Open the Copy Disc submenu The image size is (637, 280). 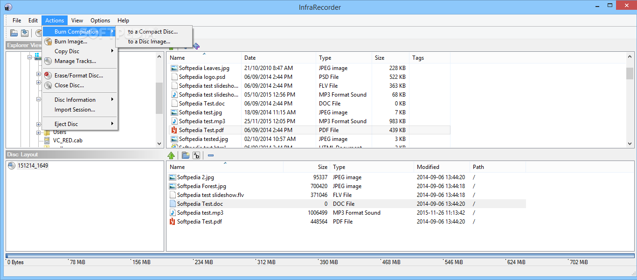(x=80, y=51)
